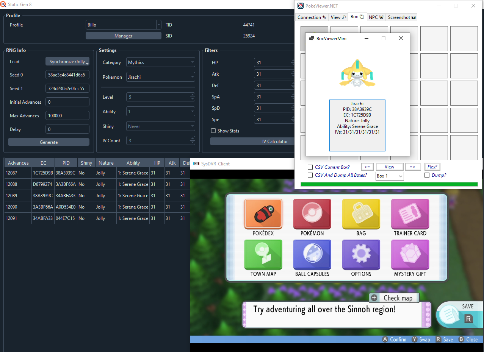484x352 pixels.
Task: Click the Seed 1 input field
Action: pyautogui.click(x=67, y=89)
